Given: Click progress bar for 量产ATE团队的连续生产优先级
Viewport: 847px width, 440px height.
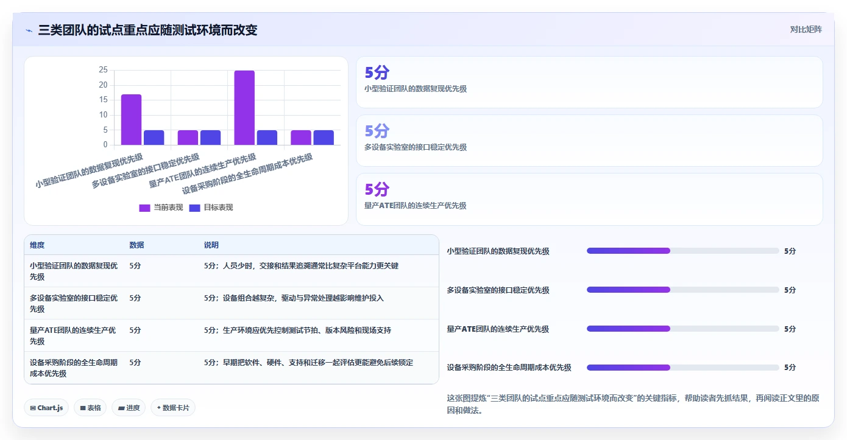Looking at the screenshot, I should click(x=682, y=329).
